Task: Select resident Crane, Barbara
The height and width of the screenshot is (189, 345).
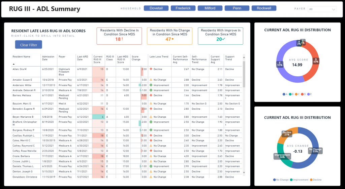Action: [21, 156]
